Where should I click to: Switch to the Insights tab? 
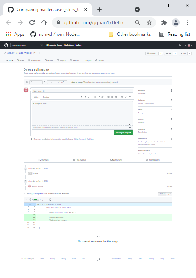click(x=87, y=60)
